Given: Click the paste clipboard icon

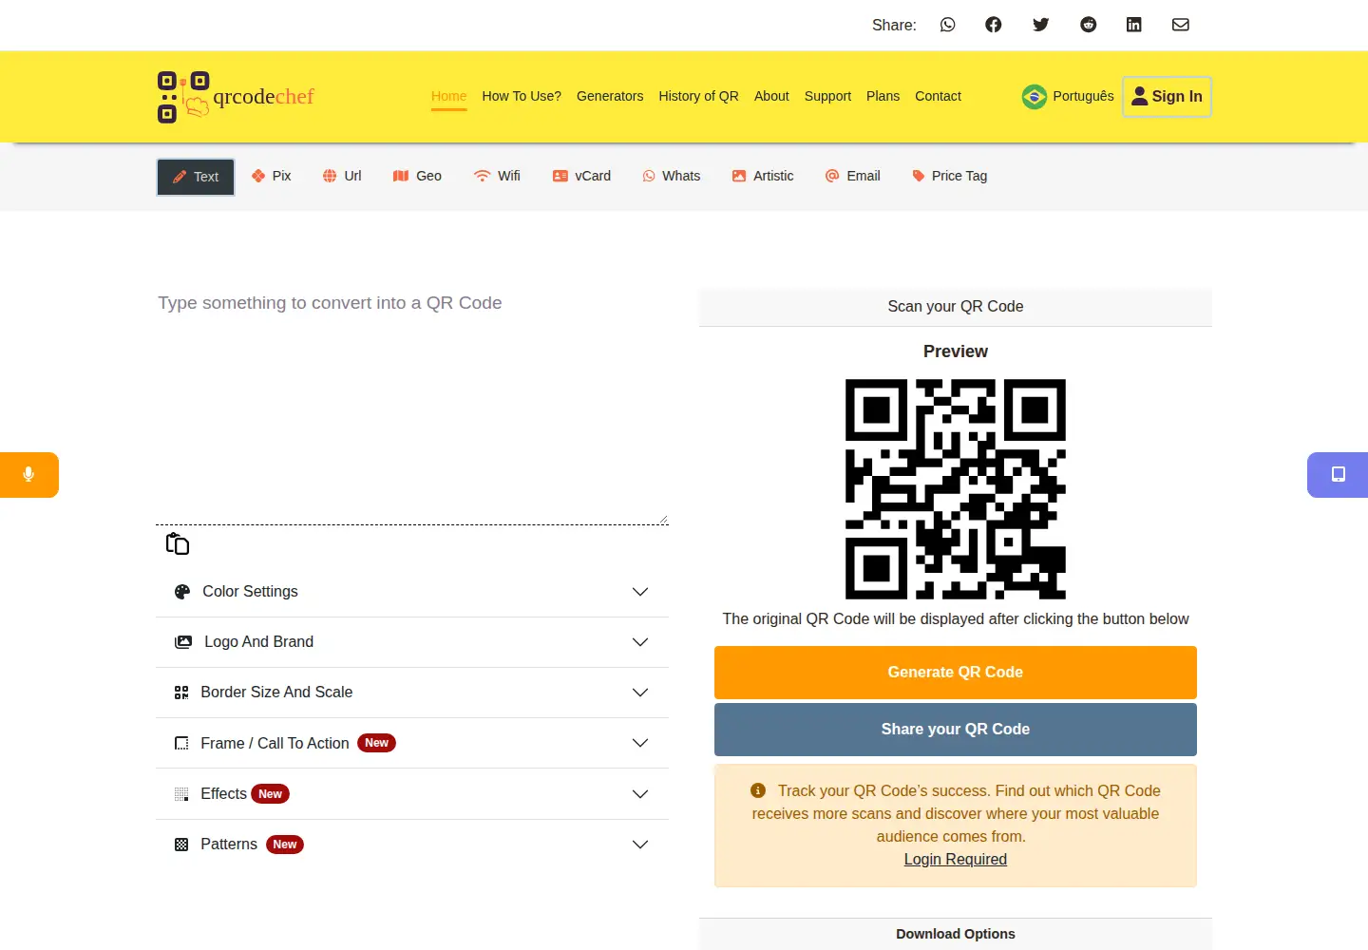Looking at the screenshot, I should pyautogui.click(x=178, y=543).
